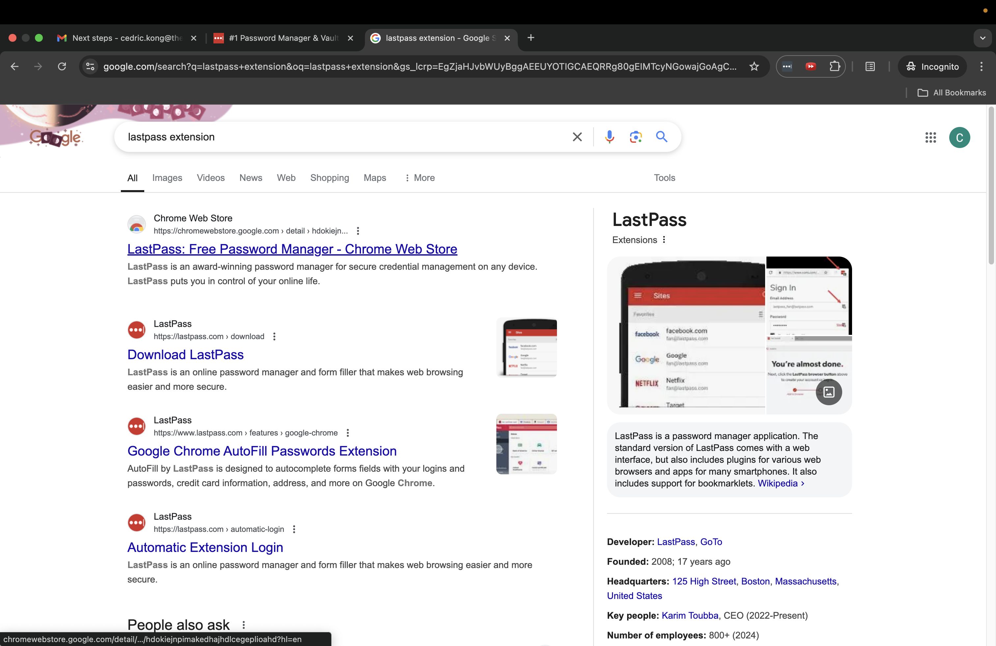Select the News search tab
Screen dimensions: 996x646
tap(251, 178)
